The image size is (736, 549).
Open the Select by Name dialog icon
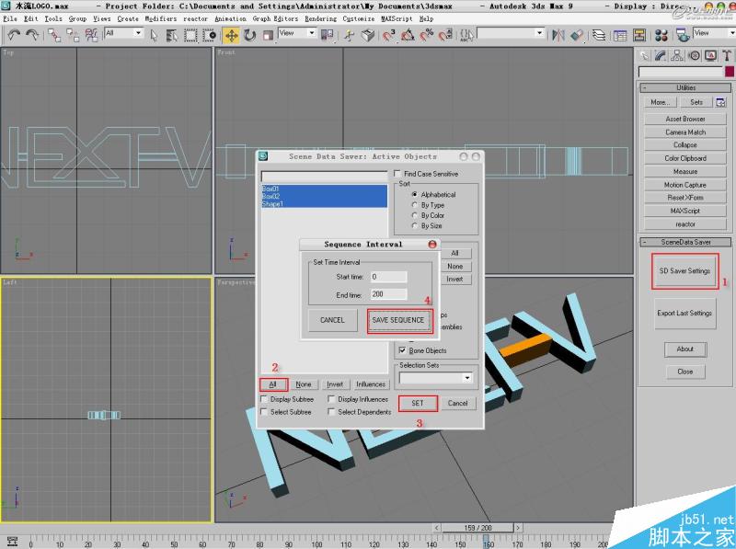point(171,34)
